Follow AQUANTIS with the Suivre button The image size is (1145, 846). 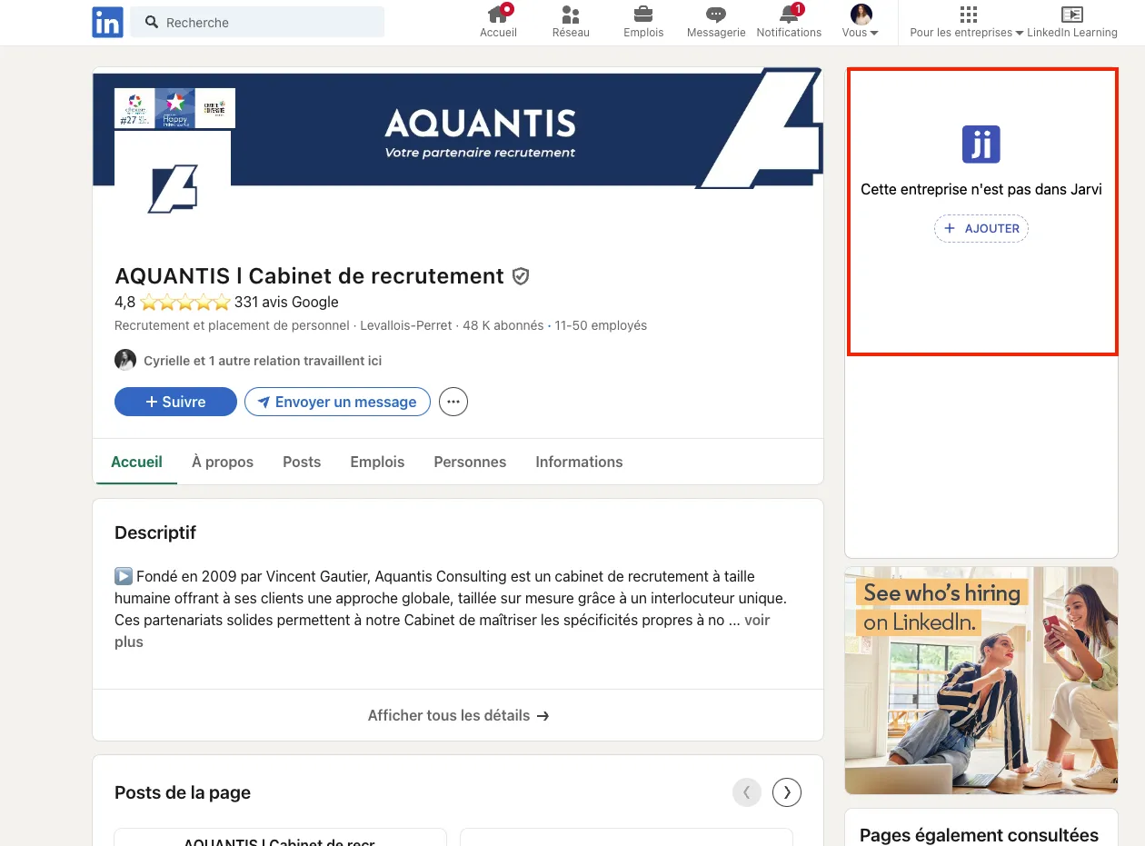pyautogui.click(x=174, y=402)
